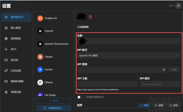The height and width of the screenshot is (112, 183).
Task: Open the 键盘快捷键 settings tab
Action: coord(17,81)
